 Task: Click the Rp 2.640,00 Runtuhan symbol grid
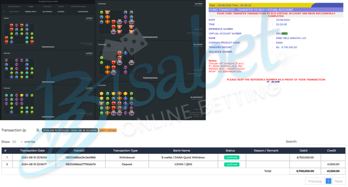coord(117,63)
